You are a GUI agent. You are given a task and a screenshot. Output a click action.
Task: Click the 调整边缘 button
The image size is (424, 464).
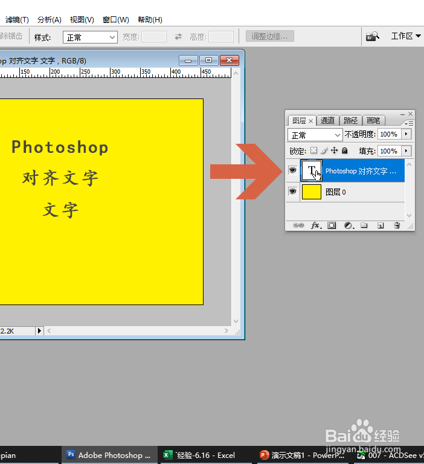point(270,36)
